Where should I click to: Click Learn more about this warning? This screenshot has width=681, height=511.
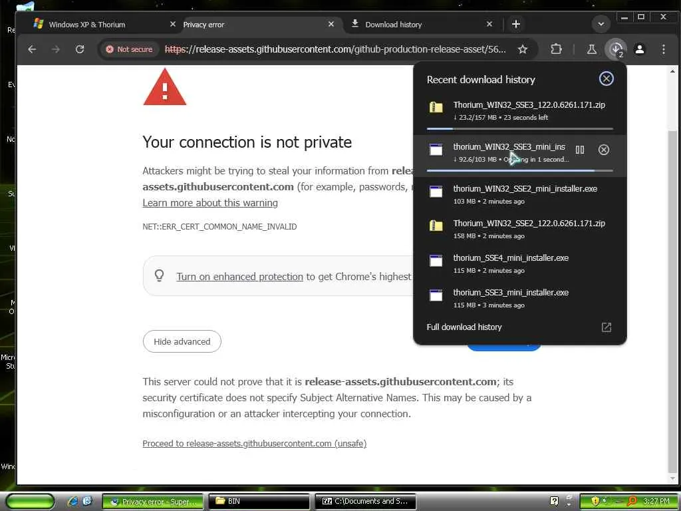tap(210, 203)
